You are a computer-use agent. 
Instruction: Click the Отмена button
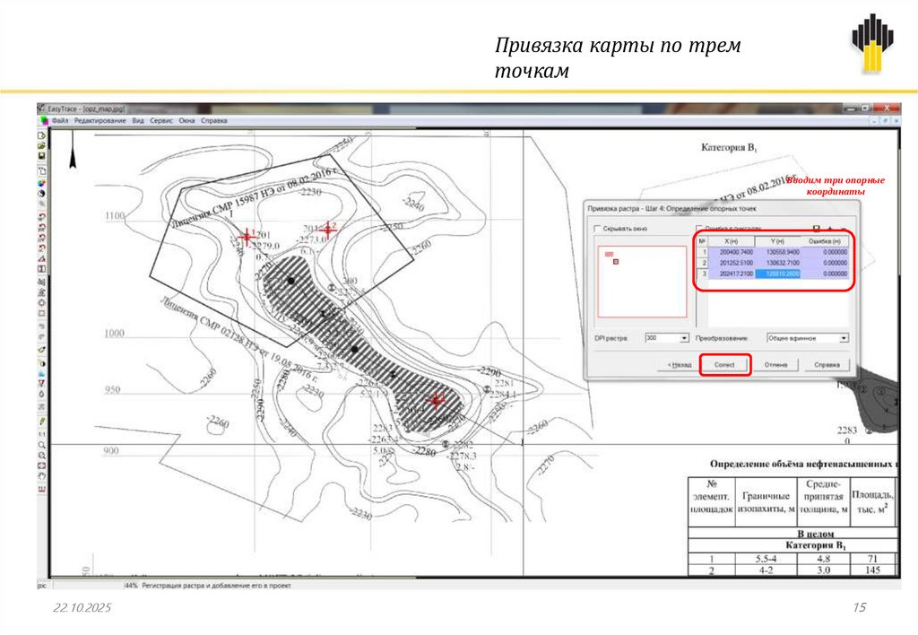click(776, 365)
